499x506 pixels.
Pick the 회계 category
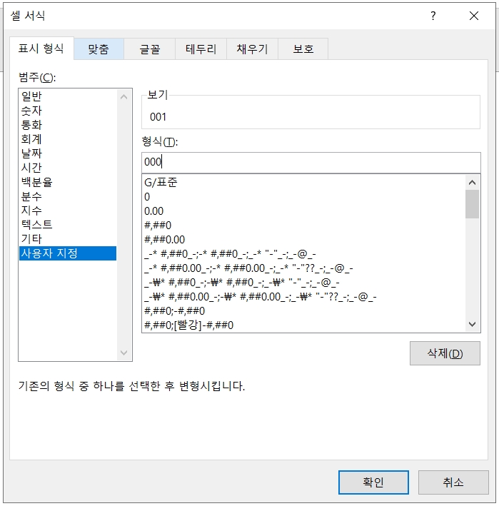(x=68, y=139)
